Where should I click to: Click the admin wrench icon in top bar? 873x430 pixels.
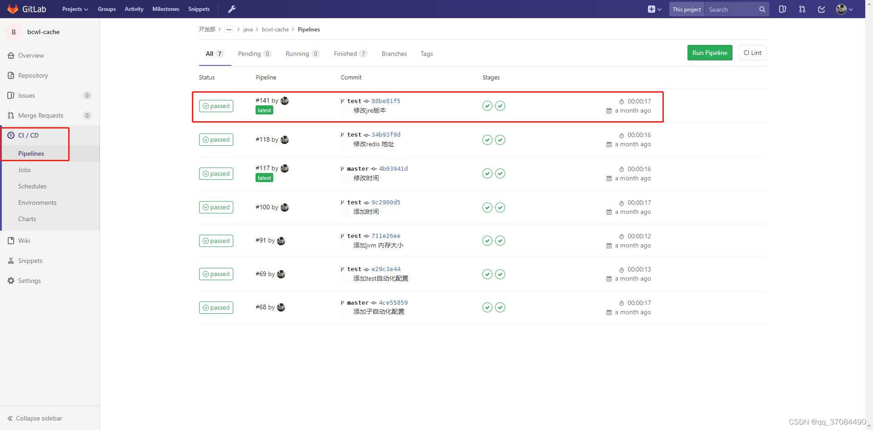[232, 9]
